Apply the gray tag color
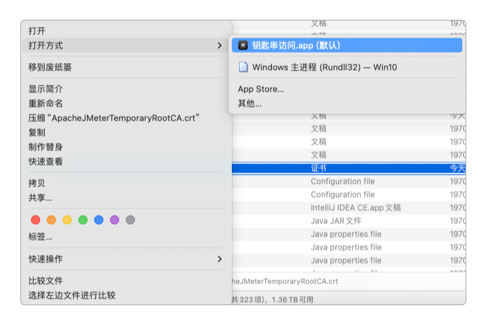 pyautogui.click(x=130, y=220)
